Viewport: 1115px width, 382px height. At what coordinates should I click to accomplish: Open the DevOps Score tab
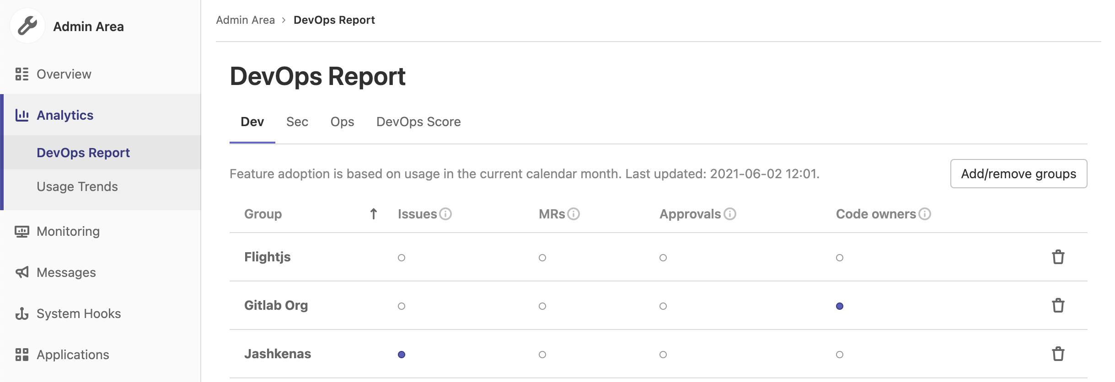pyautogui.click(x=418, y=122)
